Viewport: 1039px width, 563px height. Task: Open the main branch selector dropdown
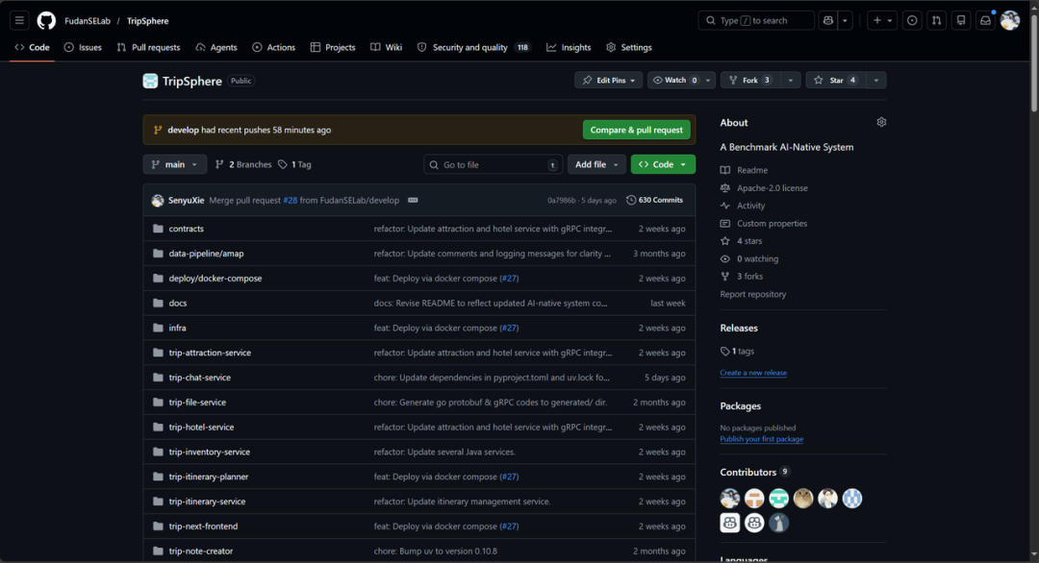coord(175,164)
